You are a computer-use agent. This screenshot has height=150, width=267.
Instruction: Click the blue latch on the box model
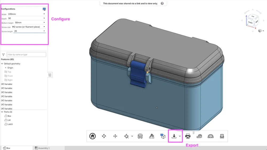[x=138, y=74]
